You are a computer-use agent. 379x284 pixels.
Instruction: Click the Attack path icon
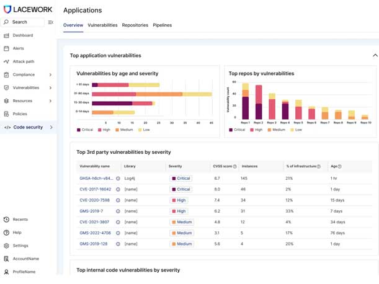pyautogui.click(x=7, y=61)
